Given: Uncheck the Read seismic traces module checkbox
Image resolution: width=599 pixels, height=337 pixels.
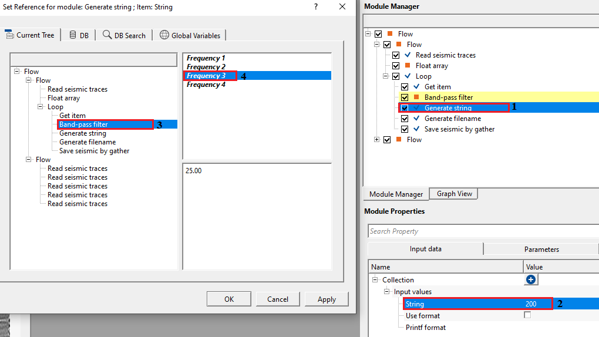Looking at the screenshot, I should (x=396, y=55).
